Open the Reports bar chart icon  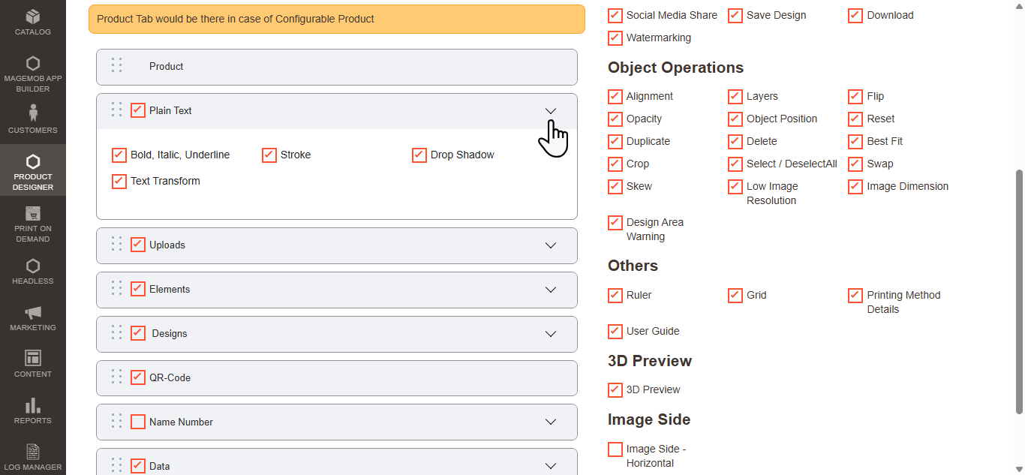pos(33,406)
